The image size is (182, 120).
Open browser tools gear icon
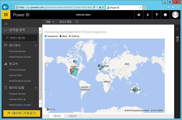178,7
